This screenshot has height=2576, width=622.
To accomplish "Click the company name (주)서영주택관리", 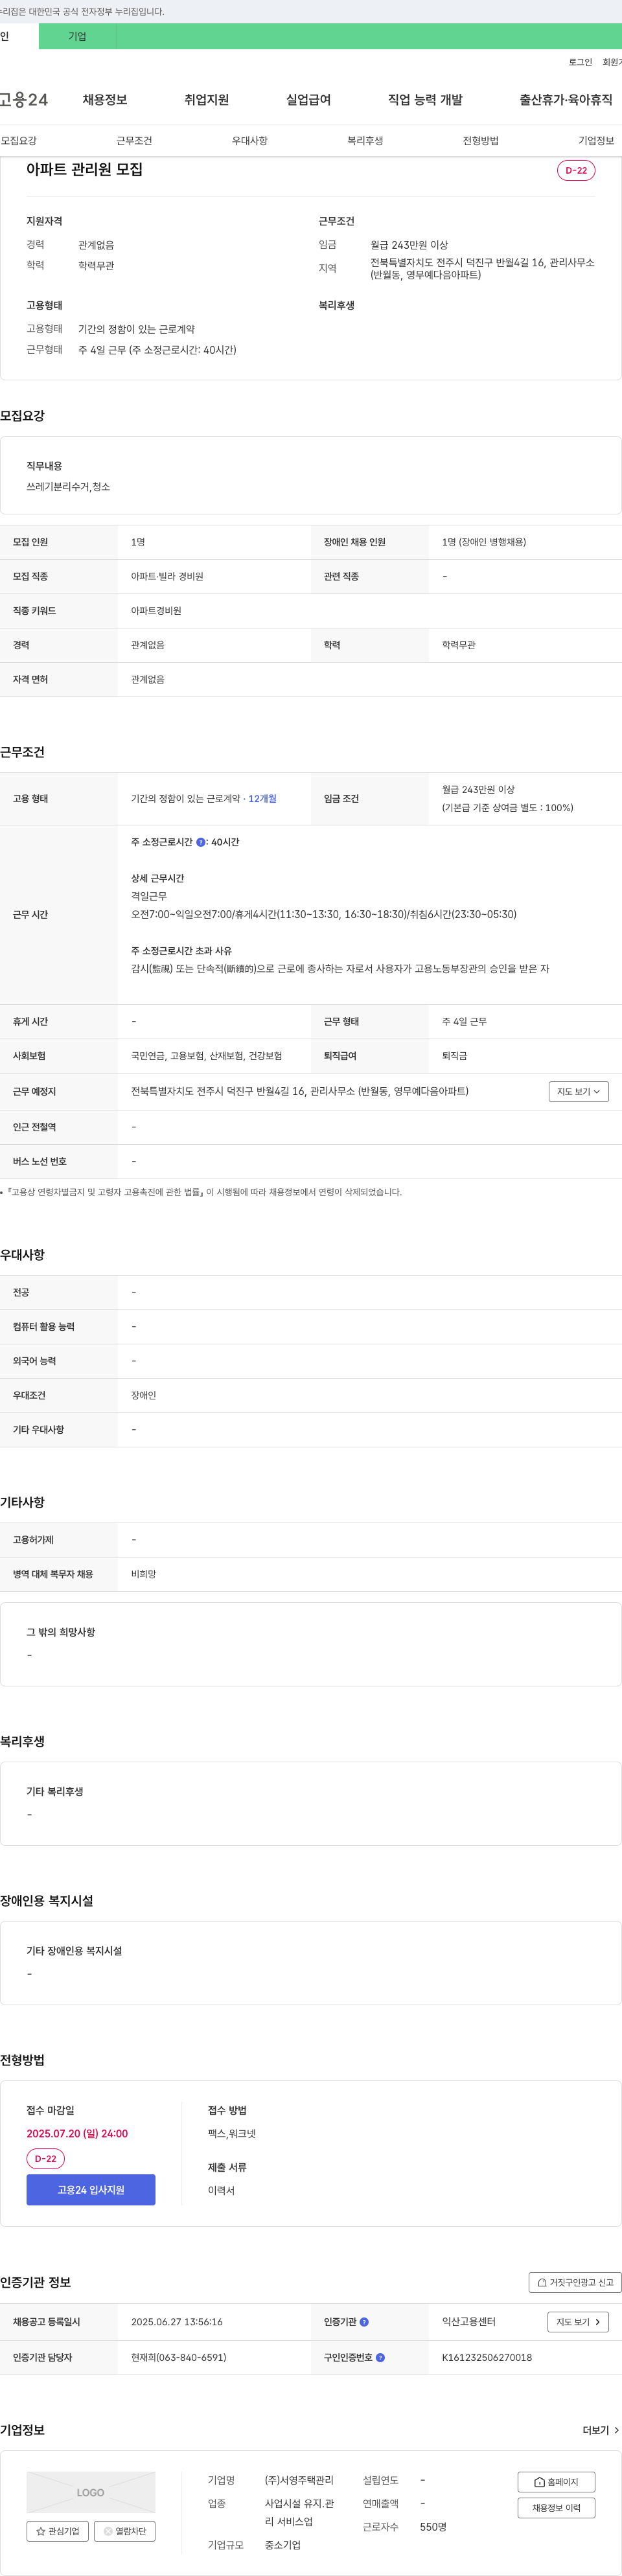I will (x=299, y=2480).
